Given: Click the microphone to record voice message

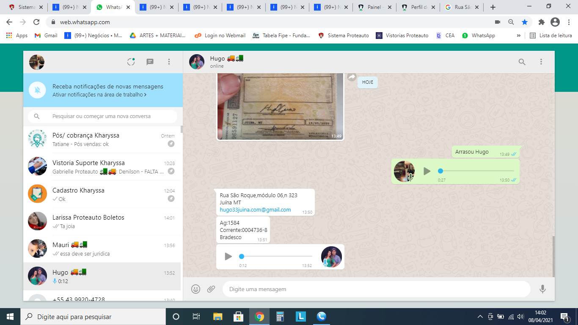Looking at the screenshot, I should (542, 289).
